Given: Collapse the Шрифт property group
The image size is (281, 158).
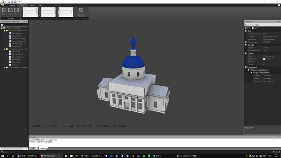Looking at the screenshot, I should 246,45.
